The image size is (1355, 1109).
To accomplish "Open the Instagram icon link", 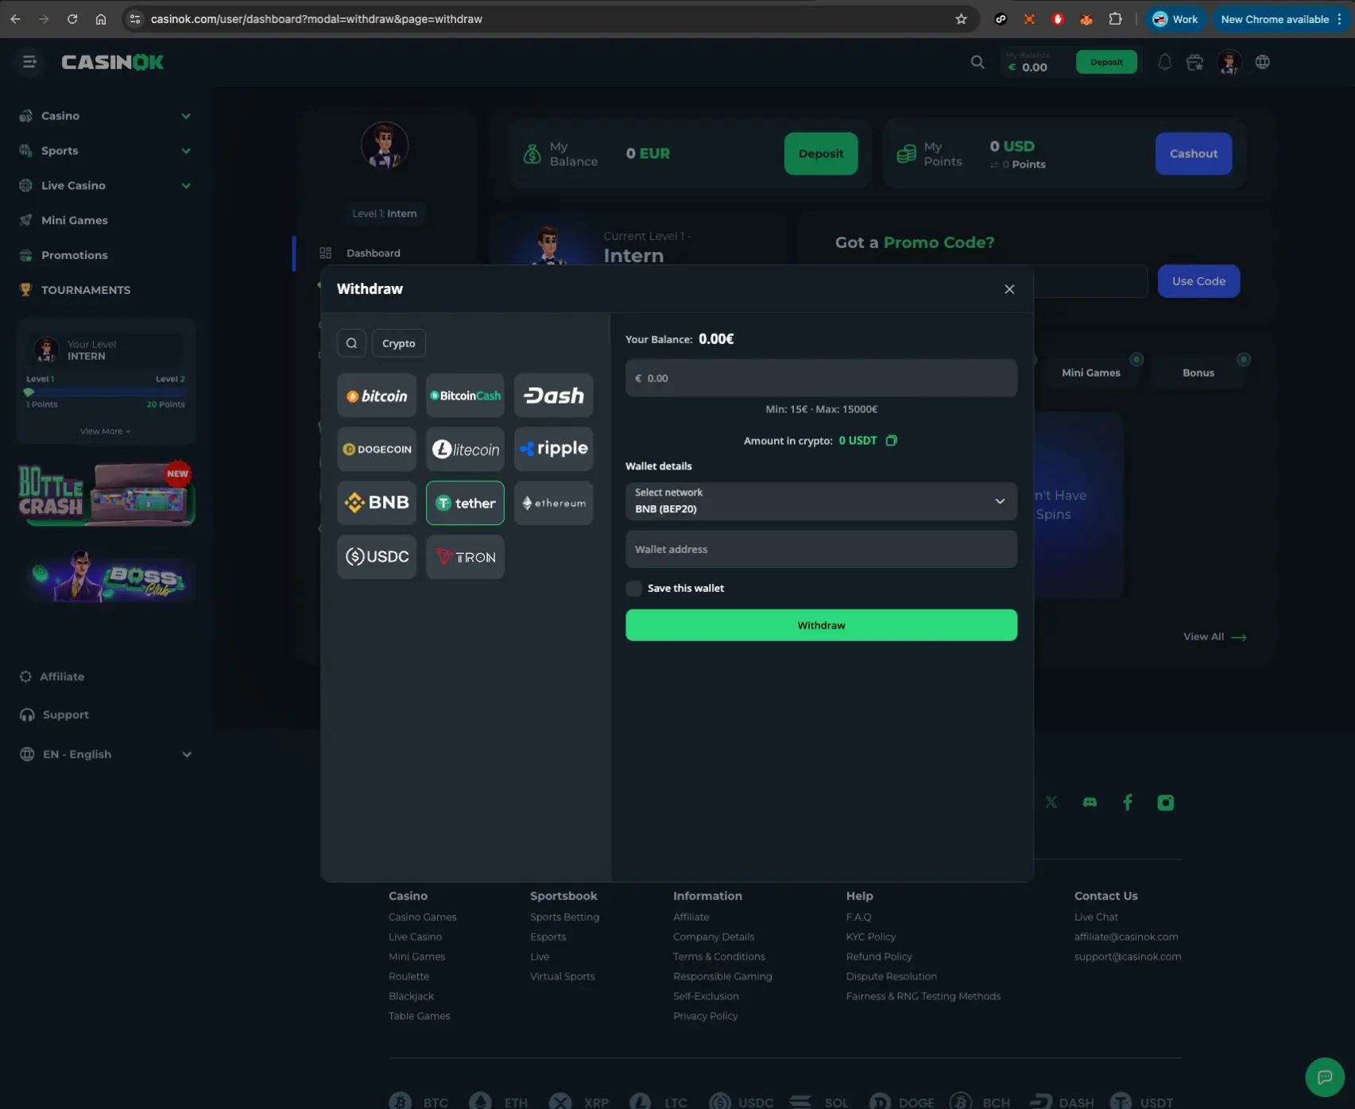I will tap(1166, 802).
